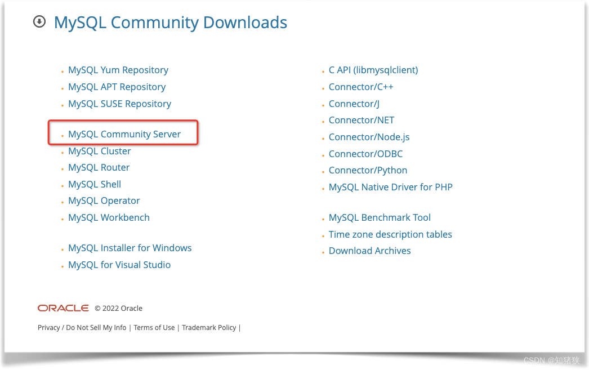Open Terms of Use footer link
Image resolution: width=589 pixels, height=370 pixels.
[154, 328]
